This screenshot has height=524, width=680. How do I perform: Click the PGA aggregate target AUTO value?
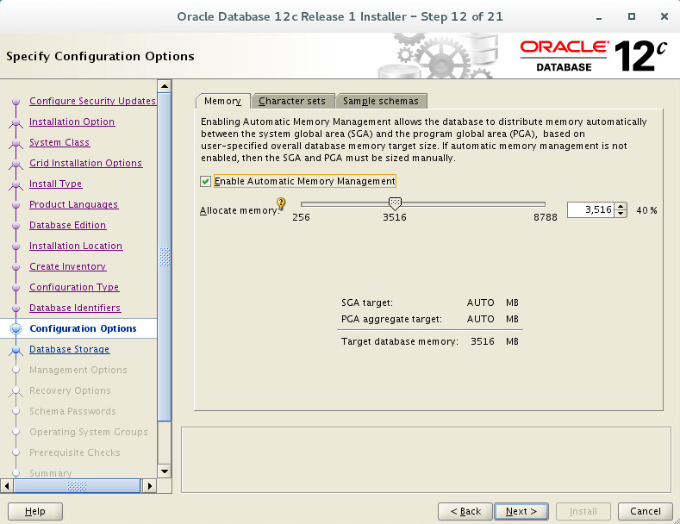click(481, 319)
